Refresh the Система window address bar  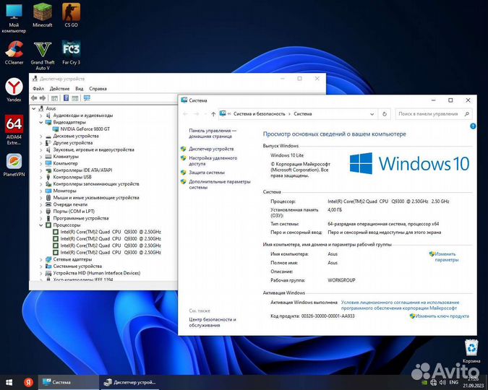point(385,114)
